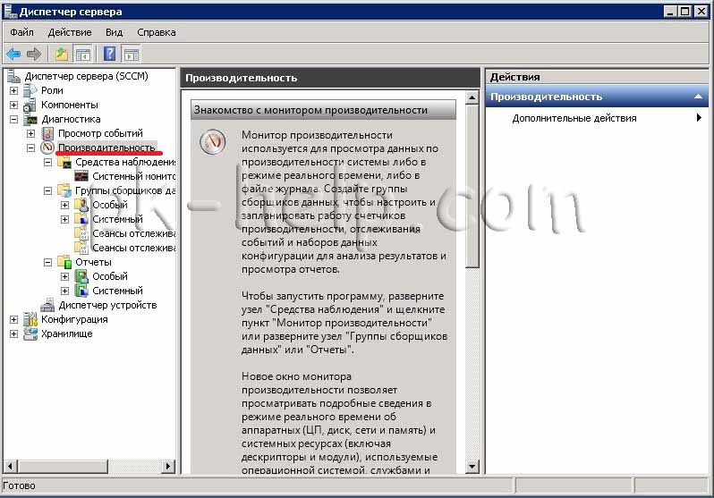Open the Действие menu
Viewport: 714px width, 498px height.
tap(69, 32)
